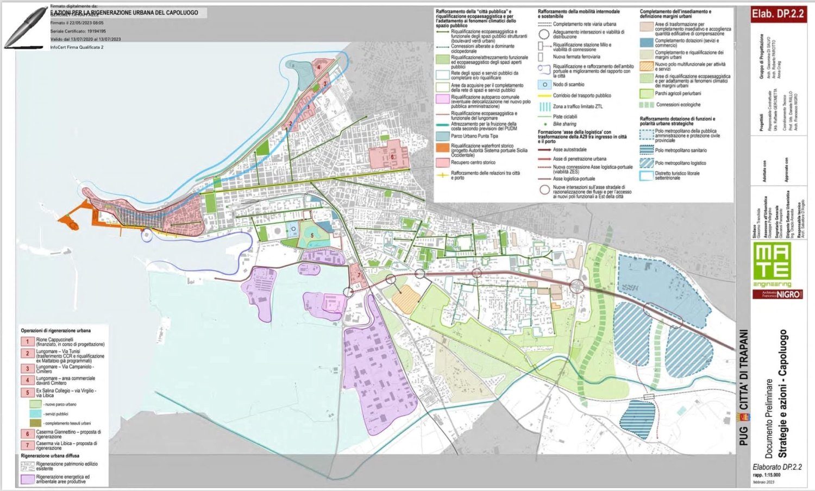The height and width of the screenshot is (491, 815).
Task: Click the Connessioni ecologiche green squares symbol
Action: [647, 104]
